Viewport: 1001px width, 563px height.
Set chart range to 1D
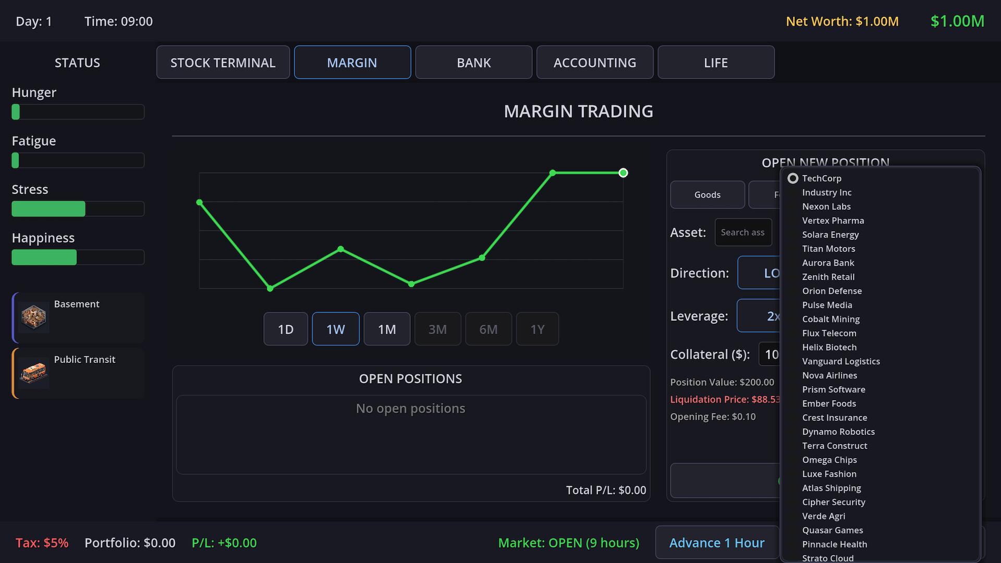coord(285,329)
